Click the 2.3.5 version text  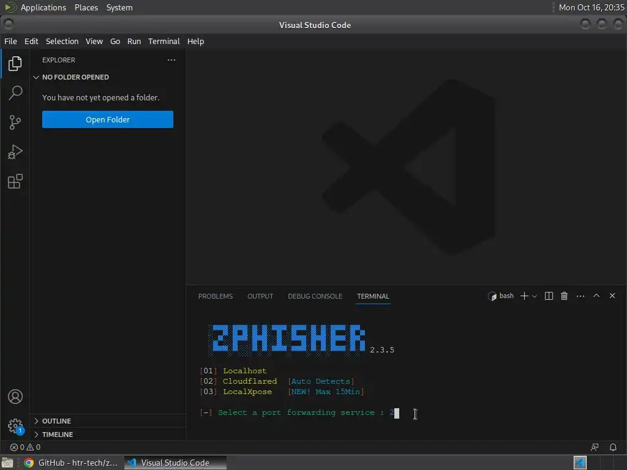382,350
